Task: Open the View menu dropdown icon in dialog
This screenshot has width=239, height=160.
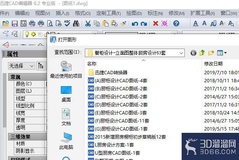Action: (222, 53)
